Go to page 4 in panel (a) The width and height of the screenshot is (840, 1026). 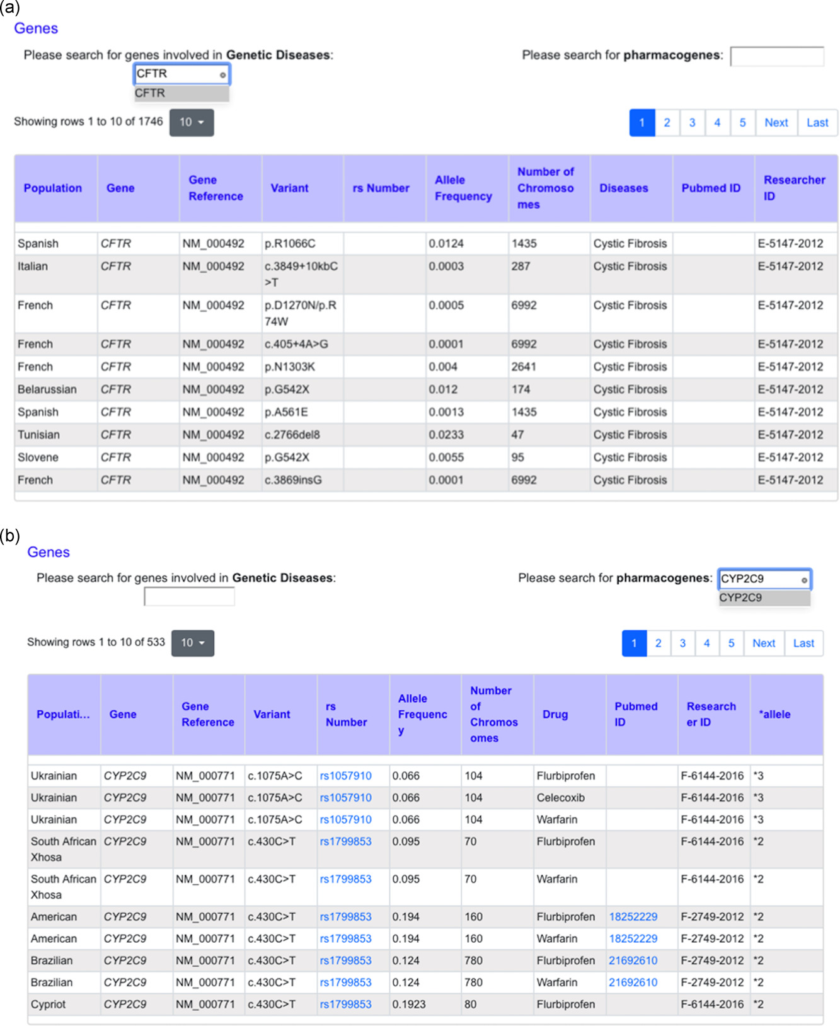click(x=717, y=123)
